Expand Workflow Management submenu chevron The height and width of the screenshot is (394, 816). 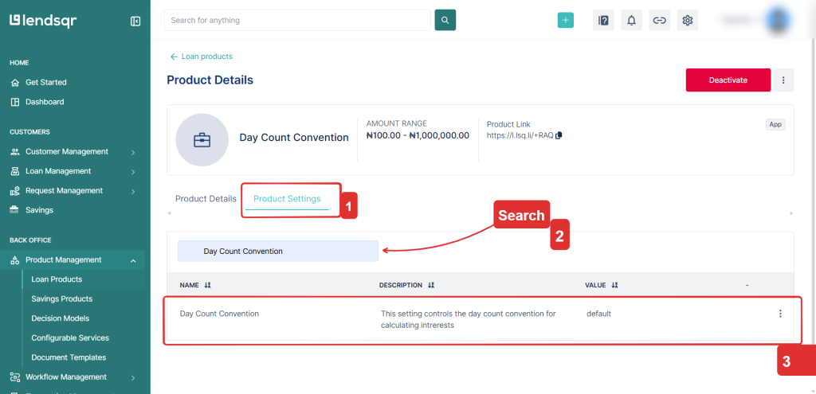(133, 378)
